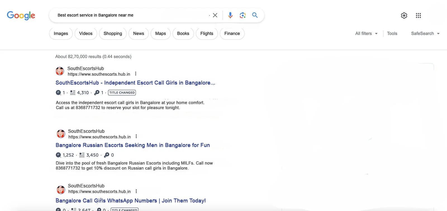Click word count icon showing 4,310
The height and width of the screenshot is (211, 447).
[x=73, y=93]
